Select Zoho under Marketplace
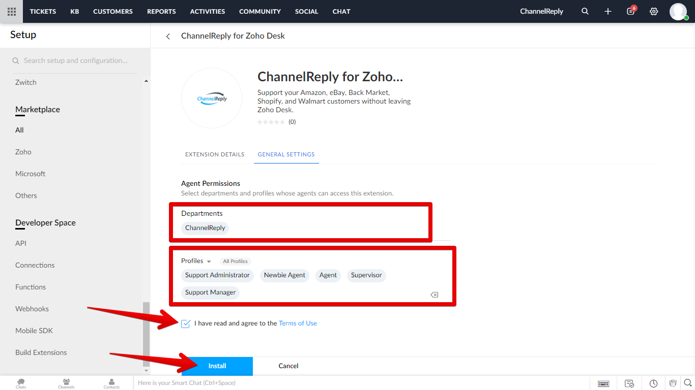The height and width of the screenshot is (390, 695). pyautogui.click(x=23, y=152)
